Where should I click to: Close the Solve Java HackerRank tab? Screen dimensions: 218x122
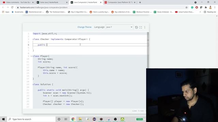67,2
